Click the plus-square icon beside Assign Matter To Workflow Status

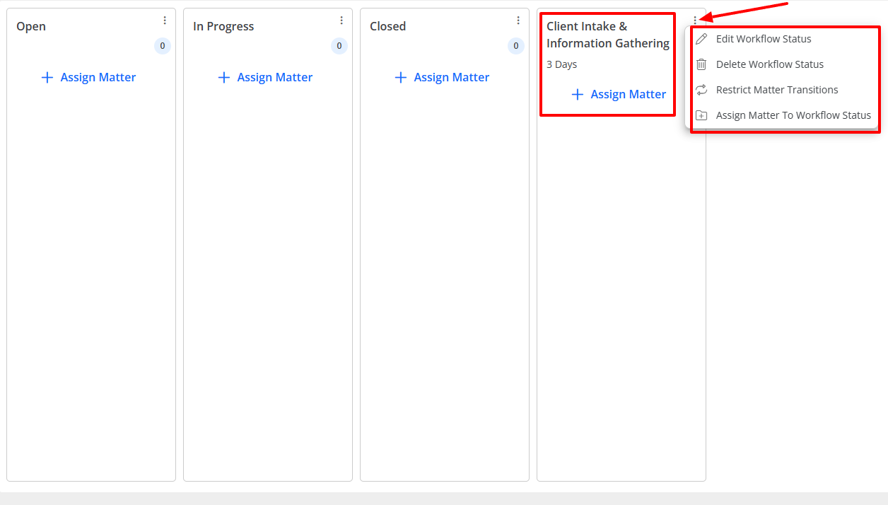pyautogui.click(x=701, y=115)
